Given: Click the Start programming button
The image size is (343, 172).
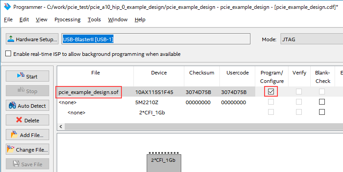Looking at the screenshot, I should pos(27,76).
